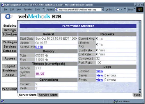Viewport: 145px width, 104px height.
Task: Open the PeopleSoft sidebar button
Action: click(x=10, y=89)
